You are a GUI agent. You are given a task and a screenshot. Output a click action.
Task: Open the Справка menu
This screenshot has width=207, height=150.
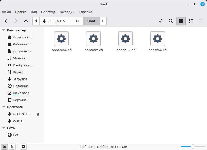click(85, 12)
